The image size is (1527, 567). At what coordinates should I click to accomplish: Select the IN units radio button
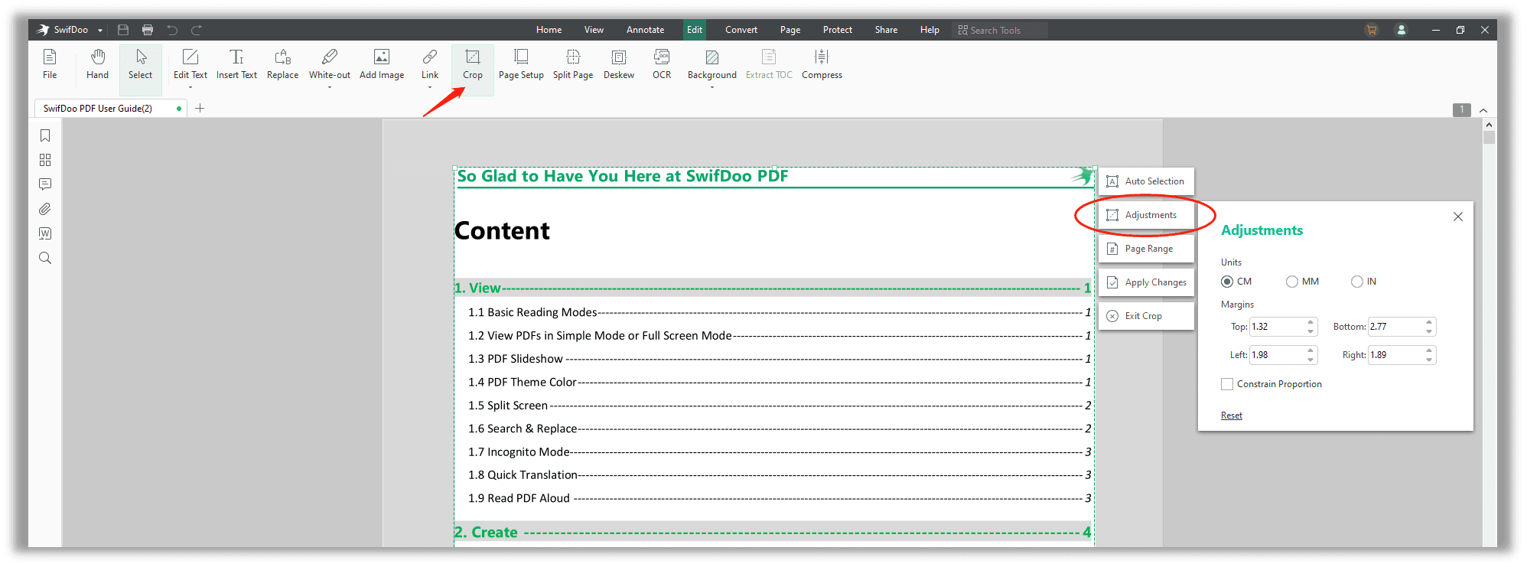click(1357, 282)
